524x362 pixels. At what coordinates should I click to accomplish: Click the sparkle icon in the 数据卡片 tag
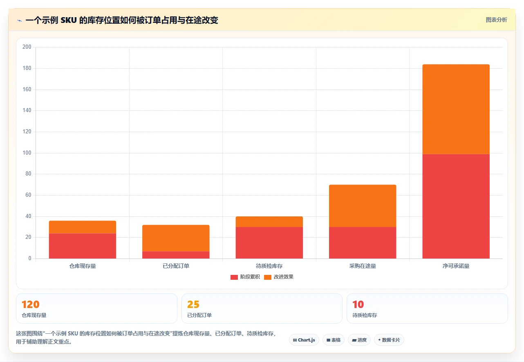click(x=379, y=340)
